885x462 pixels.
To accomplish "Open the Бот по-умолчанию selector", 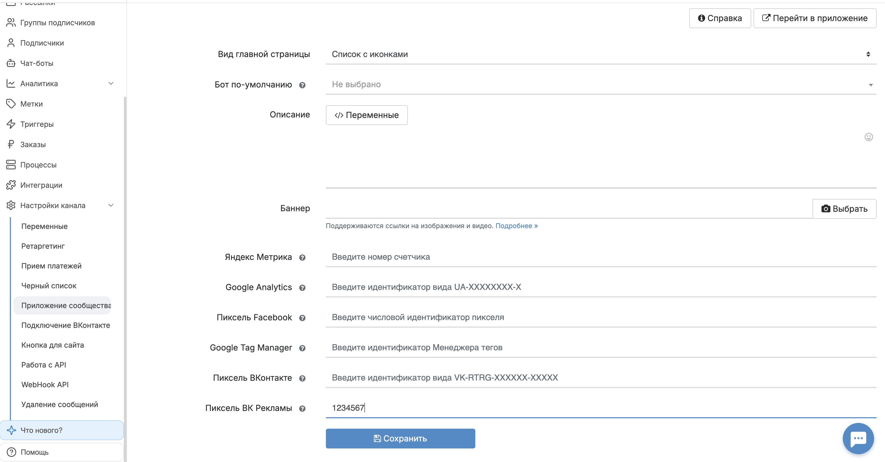I will coord(600,85).
